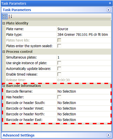
Task: Edit the Simultaneous plates value
Action: [84, 57]
